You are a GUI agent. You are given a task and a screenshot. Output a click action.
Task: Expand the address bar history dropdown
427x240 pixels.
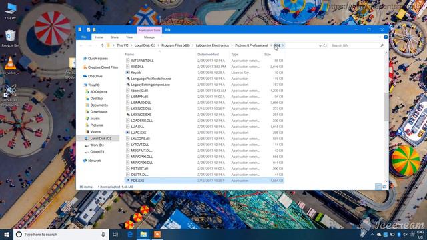(320, 45)
